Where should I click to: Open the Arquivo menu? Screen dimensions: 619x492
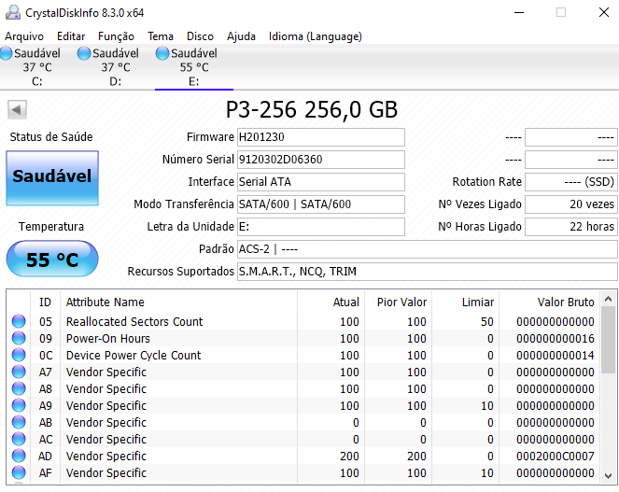(x=24, y=36)
